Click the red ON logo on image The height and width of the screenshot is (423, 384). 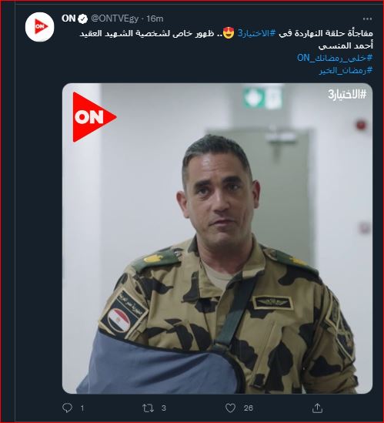coord(95,117)
